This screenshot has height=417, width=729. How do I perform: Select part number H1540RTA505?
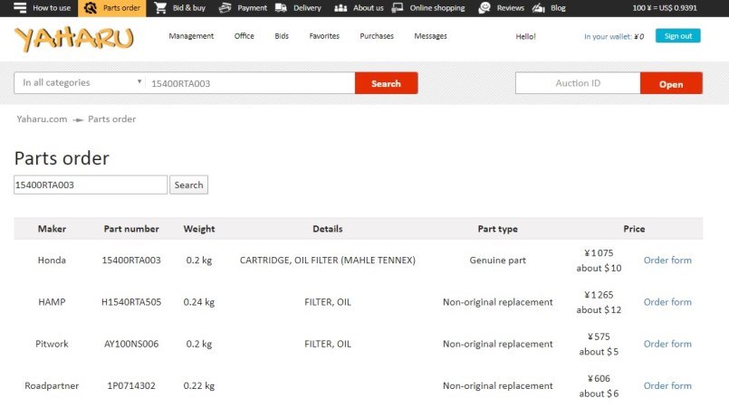point(131,302)
